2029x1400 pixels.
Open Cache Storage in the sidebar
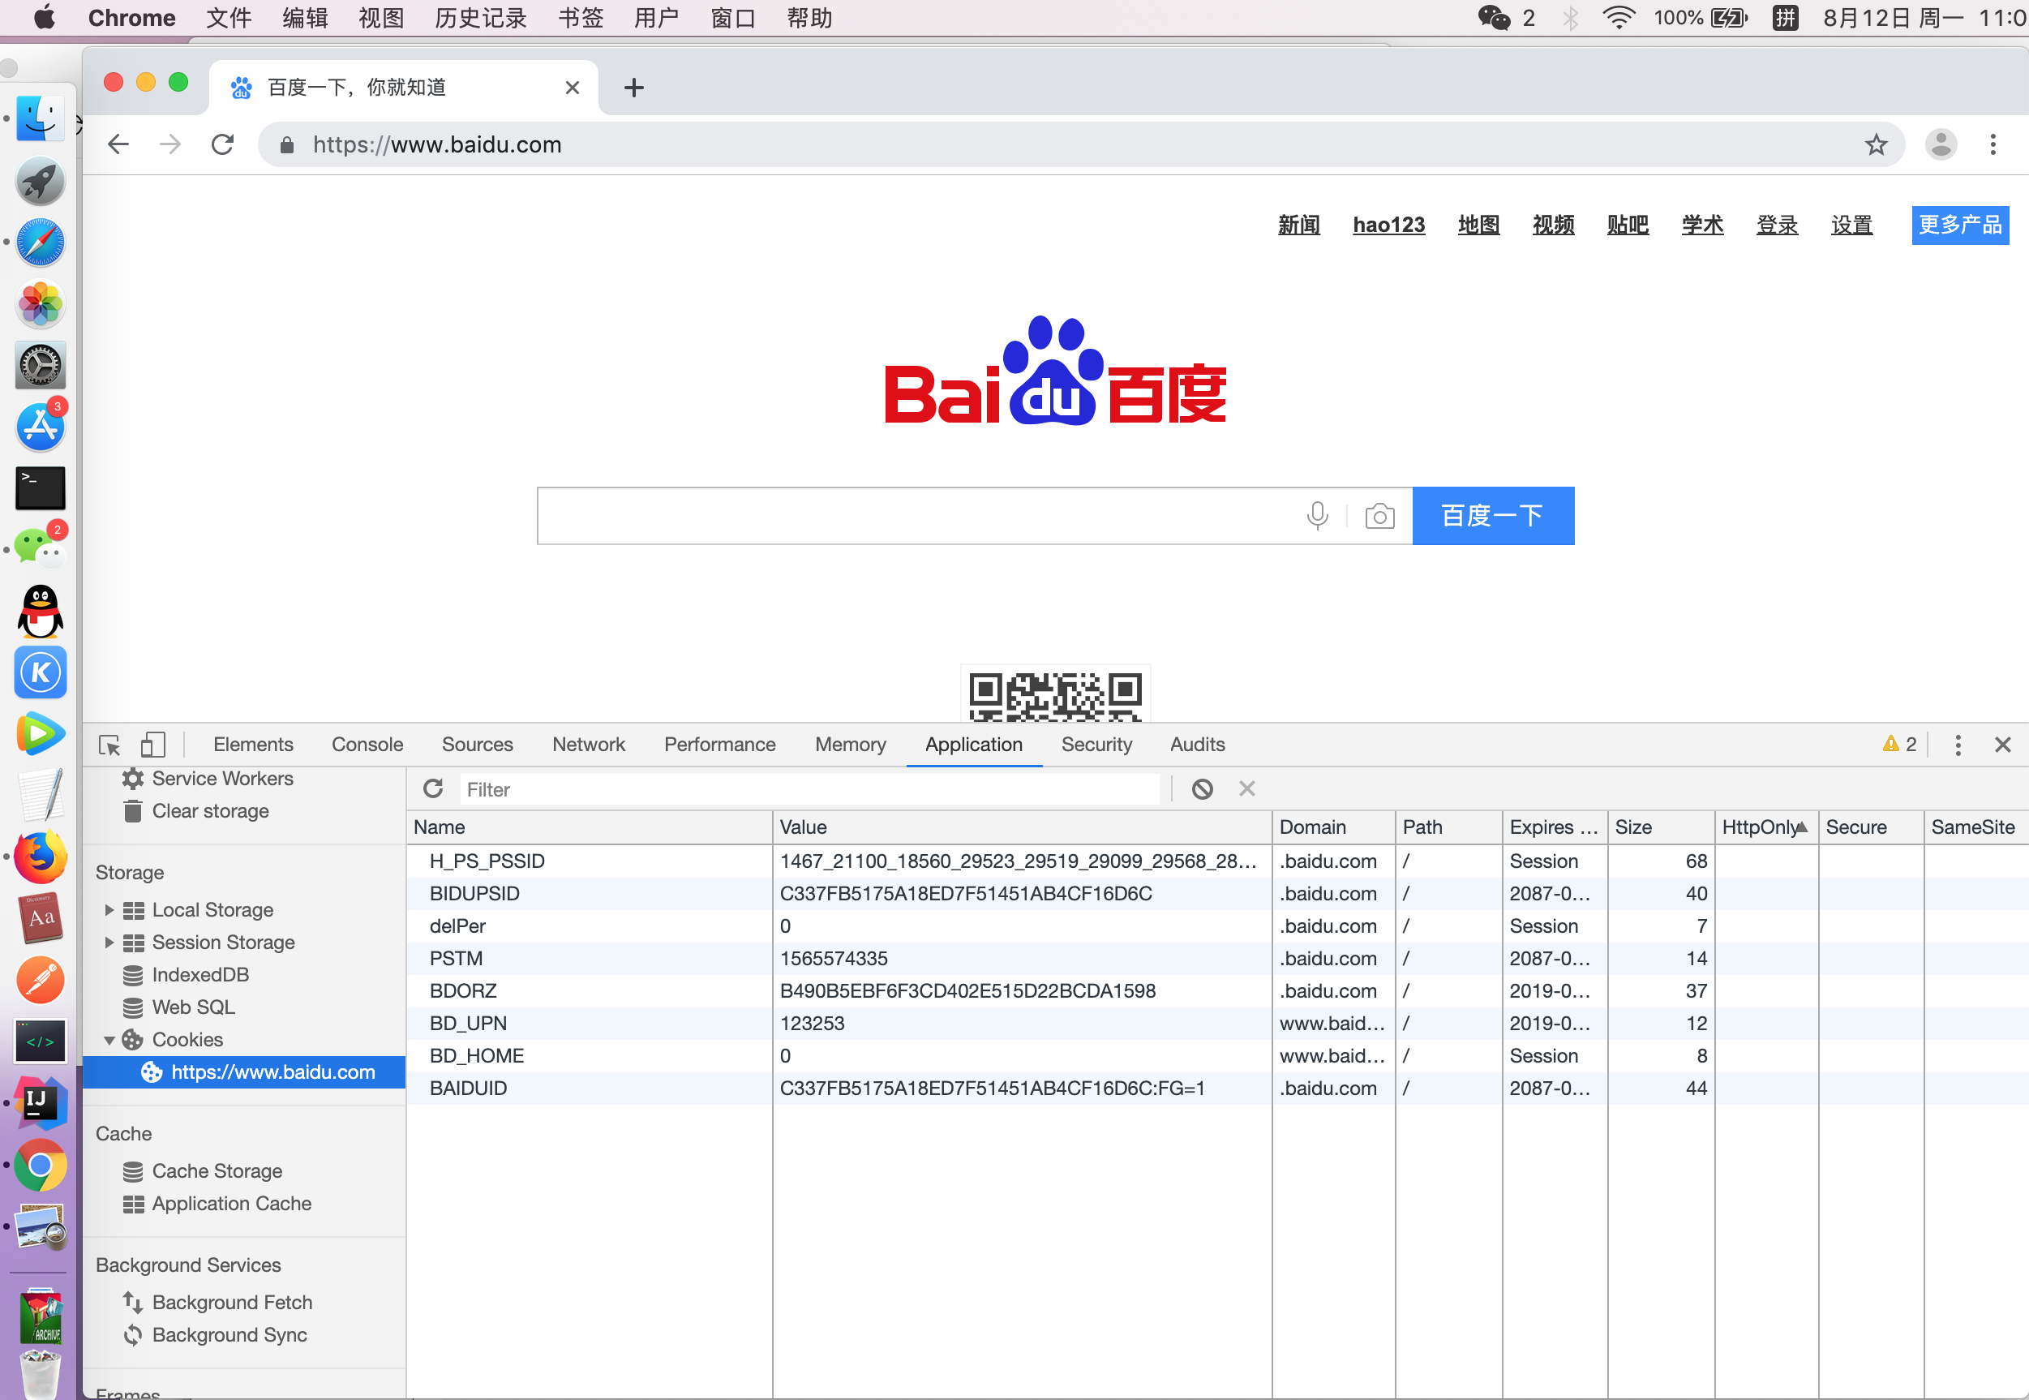tap(217, 1171)
